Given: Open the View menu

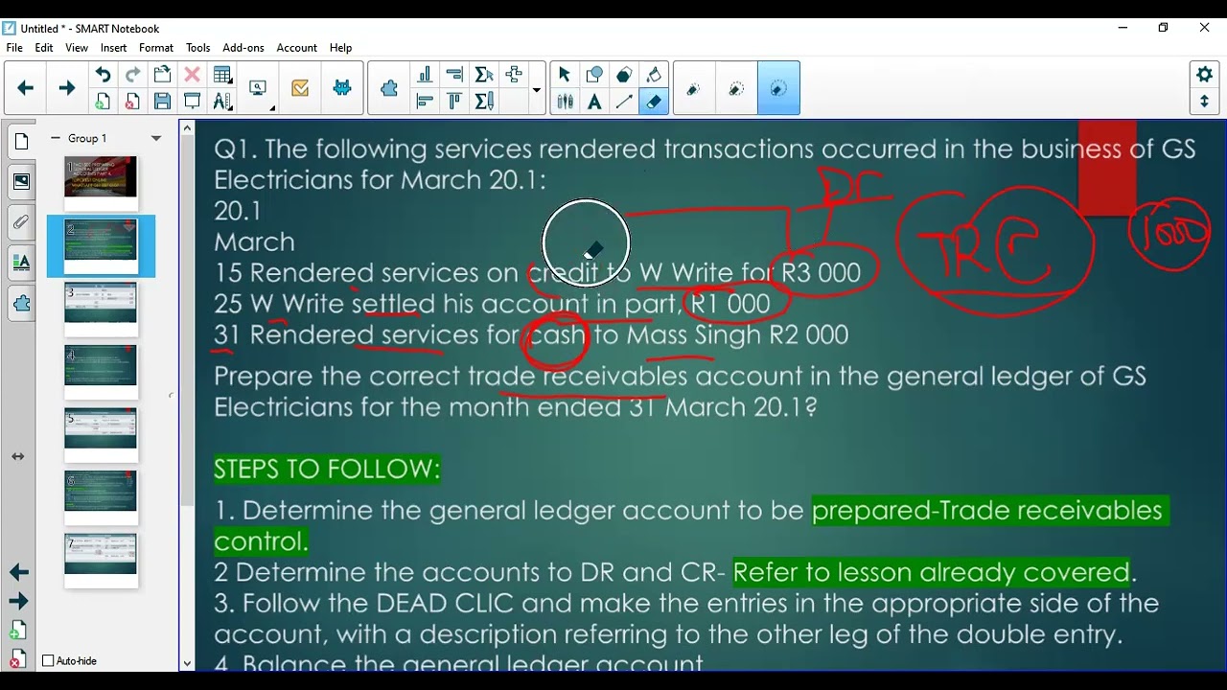Looking at the screenshot, I should pyautogui.click(x=77, y=48).
